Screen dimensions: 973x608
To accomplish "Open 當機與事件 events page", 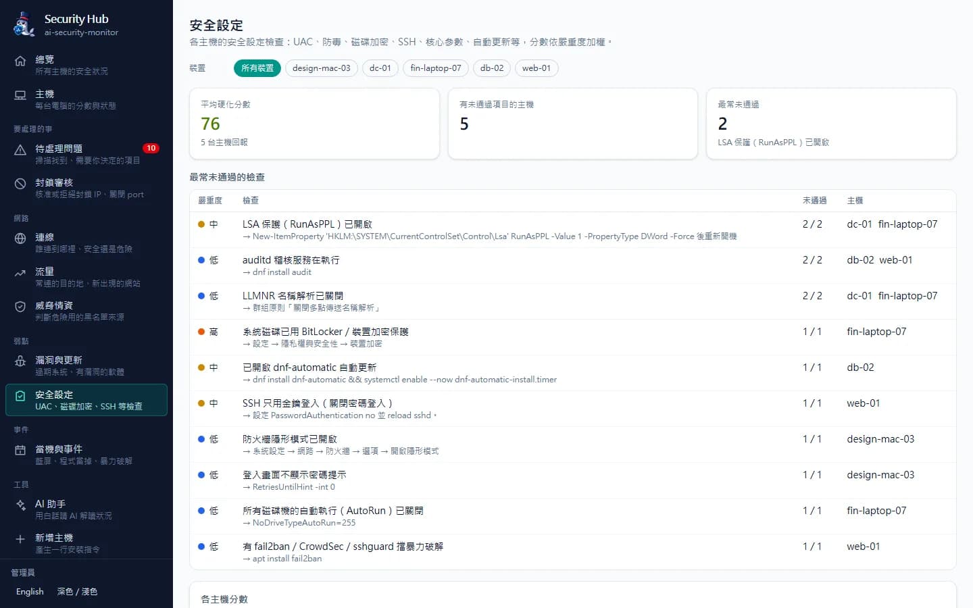I will point(86,455).
